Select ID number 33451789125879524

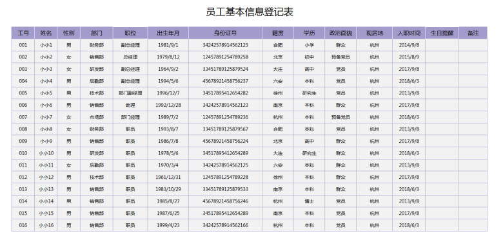(225, 69)
